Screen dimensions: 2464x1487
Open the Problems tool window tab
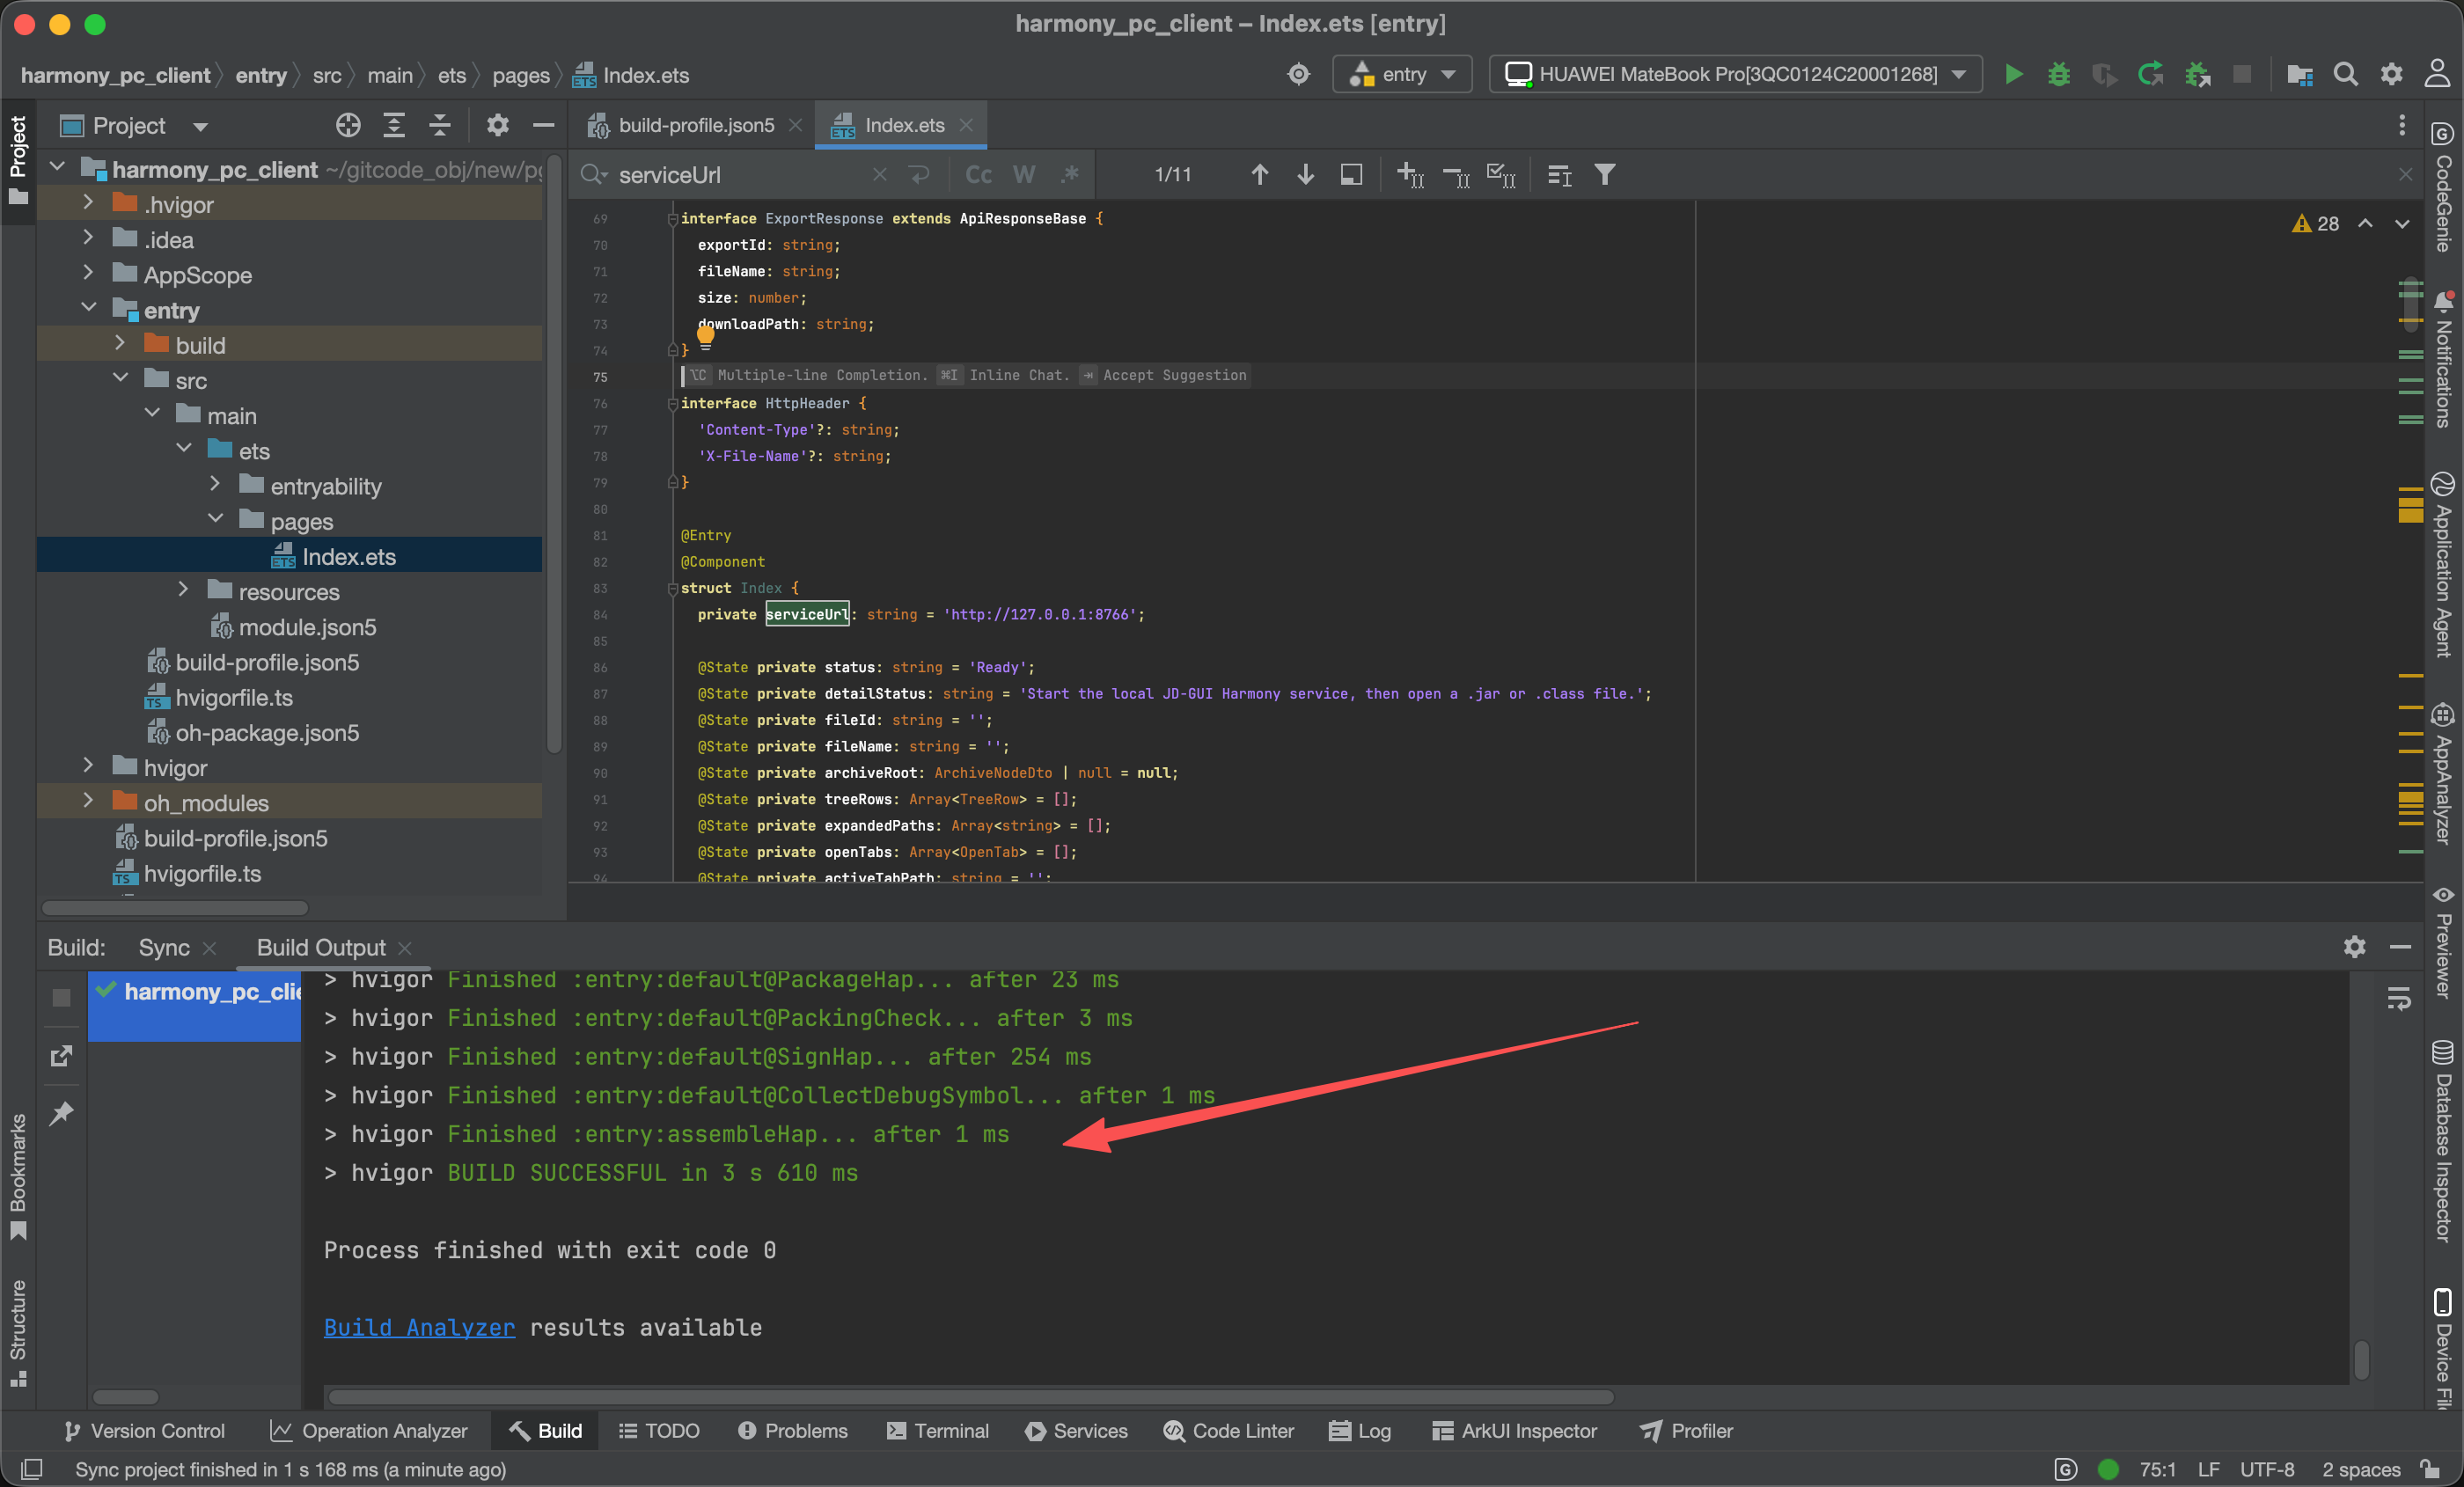(792, 1431)
